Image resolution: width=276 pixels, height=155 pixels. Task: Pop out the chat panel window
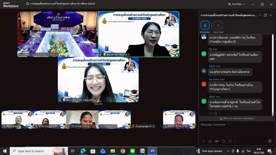(265, 15)
